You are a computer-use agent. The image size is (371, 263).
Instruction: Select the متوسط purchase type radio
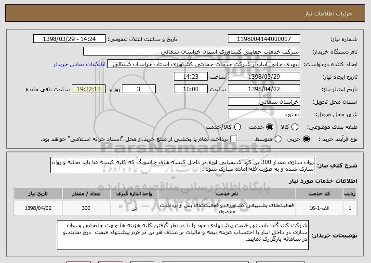point(278,139)
